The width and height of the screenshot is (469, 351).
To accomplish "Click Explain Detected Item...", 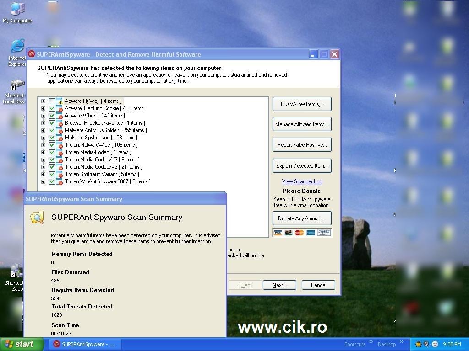I will tap(302, 165).
